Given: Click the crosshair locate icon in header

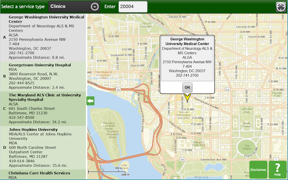Looking at the screenshot, I should point(280,6).
